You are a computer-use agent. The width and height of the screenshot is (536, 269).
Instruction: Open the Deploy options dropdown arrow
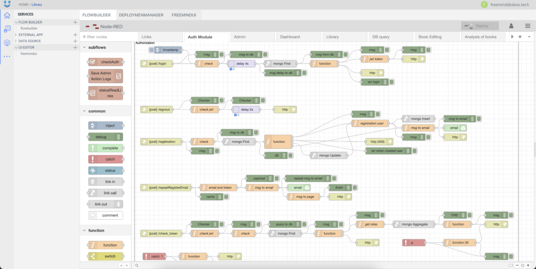495,26
